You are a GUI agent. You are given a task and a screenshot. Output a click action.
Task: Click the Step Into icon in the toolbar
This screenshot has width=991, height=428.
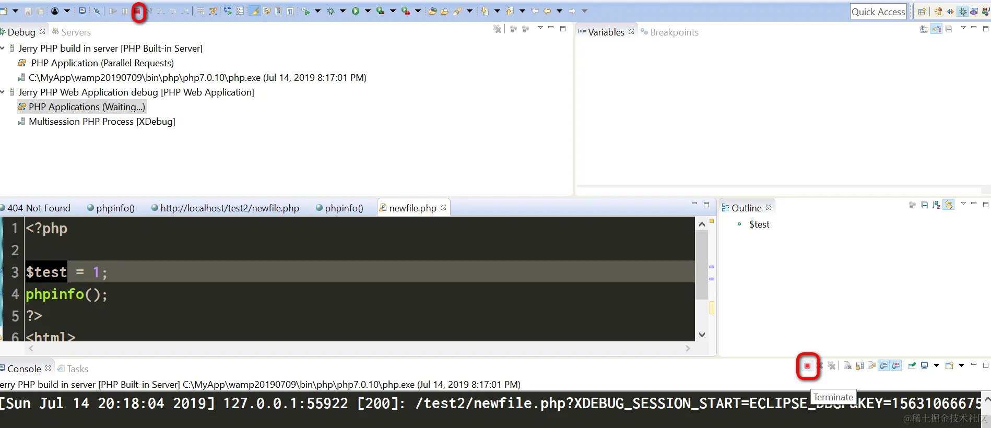click(161, 11)
